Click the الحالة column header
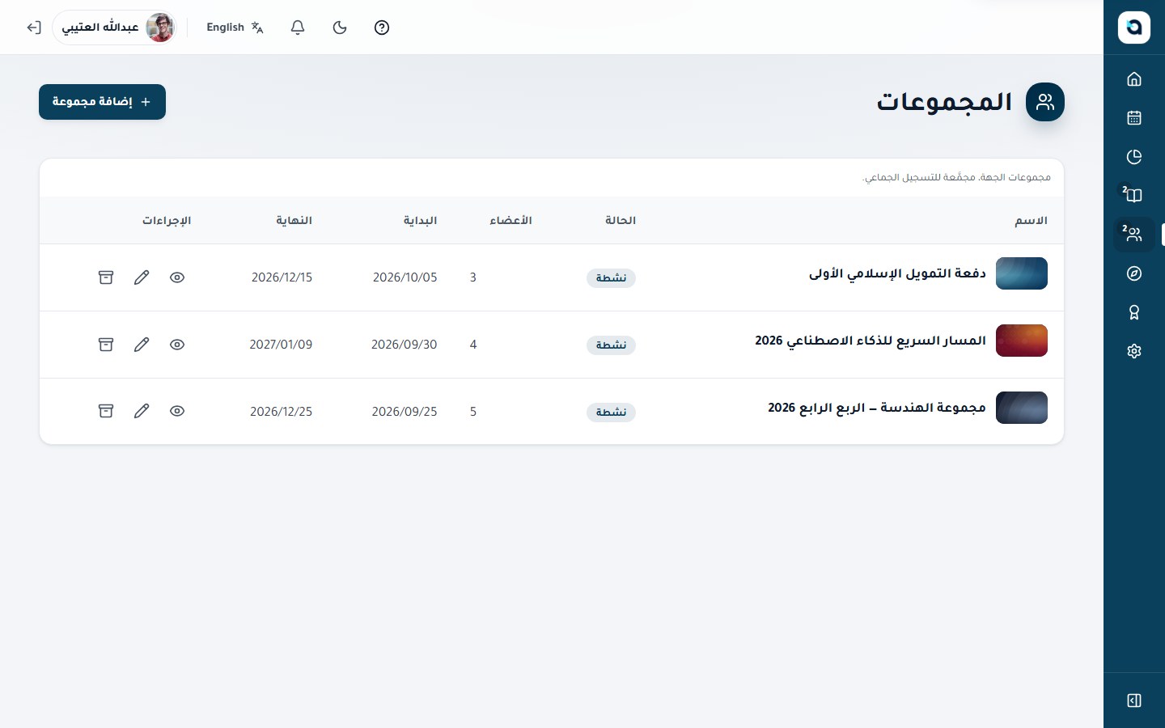1165x728 pixels. 621,221
